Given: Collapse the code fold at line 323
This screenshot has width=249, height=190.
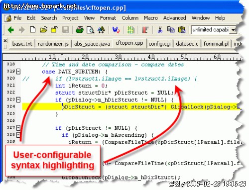Looking at the screenshot, I should click(18, 99).
